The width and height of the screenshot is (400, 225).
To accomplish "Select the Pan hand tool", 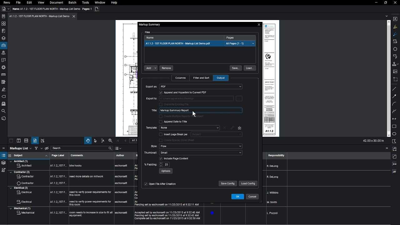I will [x=88, y=141].
